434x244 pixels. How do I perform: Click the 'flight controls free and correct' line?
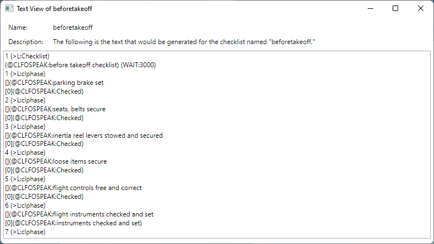73,188
